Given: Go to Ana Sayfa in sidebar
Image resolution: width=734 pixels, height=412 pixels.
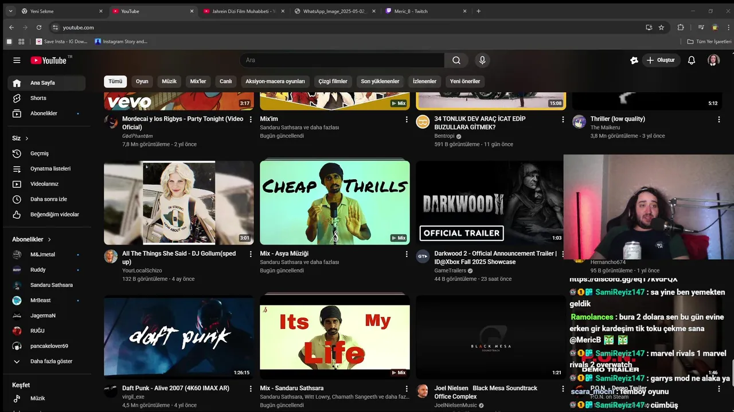Looking at the screenshot, I should [x=46, y=83].
